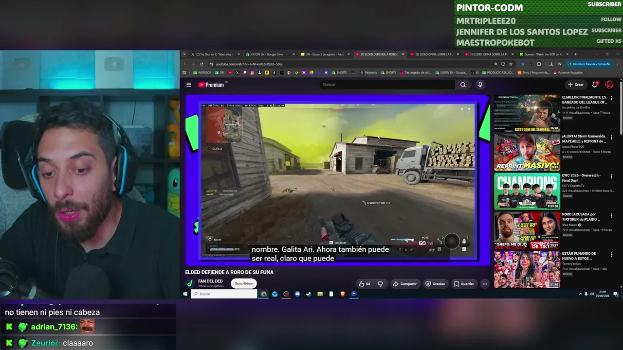This screenshot has width=623, height=350.
Task: Open Windows notification center icon
Action: coord(616,294)
